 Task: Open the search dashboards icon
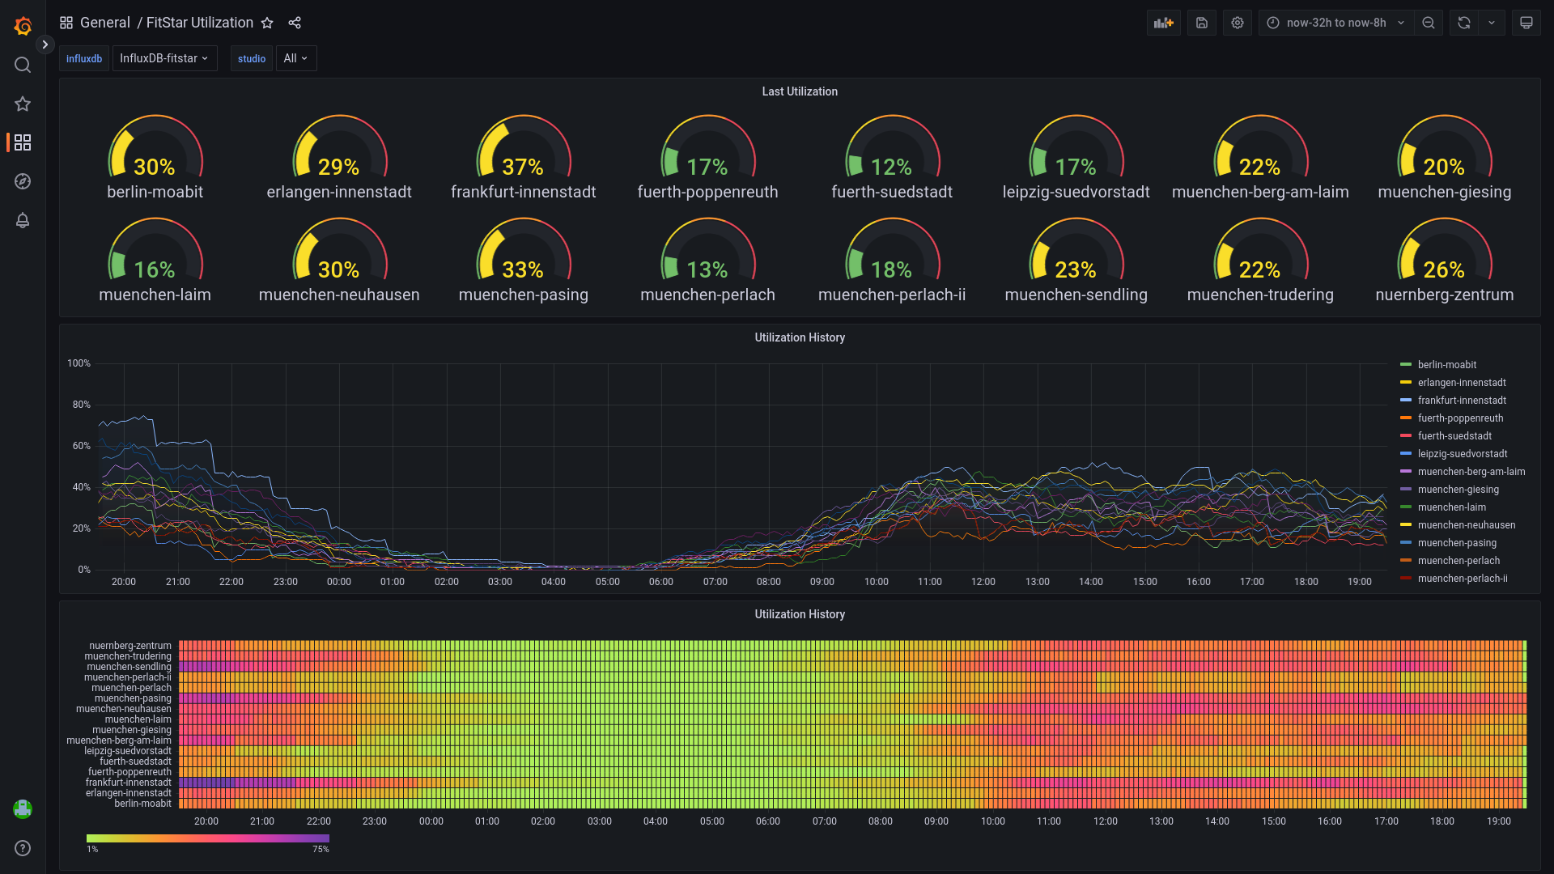pos(23,65)
